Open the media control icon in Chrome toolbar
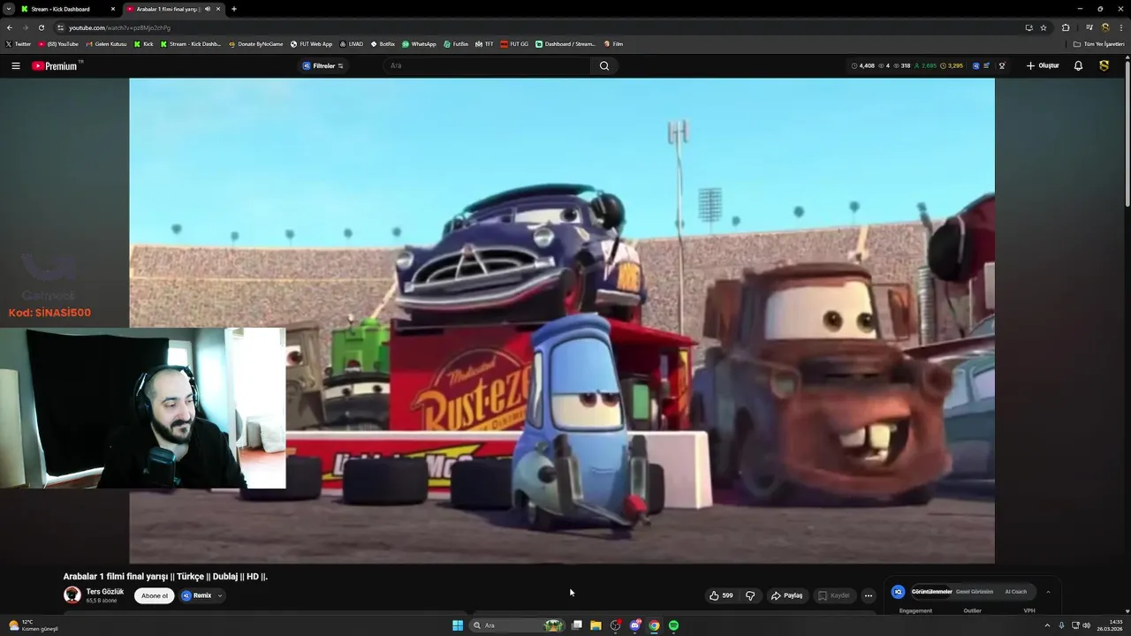 (x=1089, y=27)
